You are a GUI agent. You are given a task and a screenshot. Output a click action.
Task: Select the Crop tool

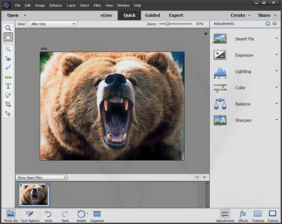8,104
